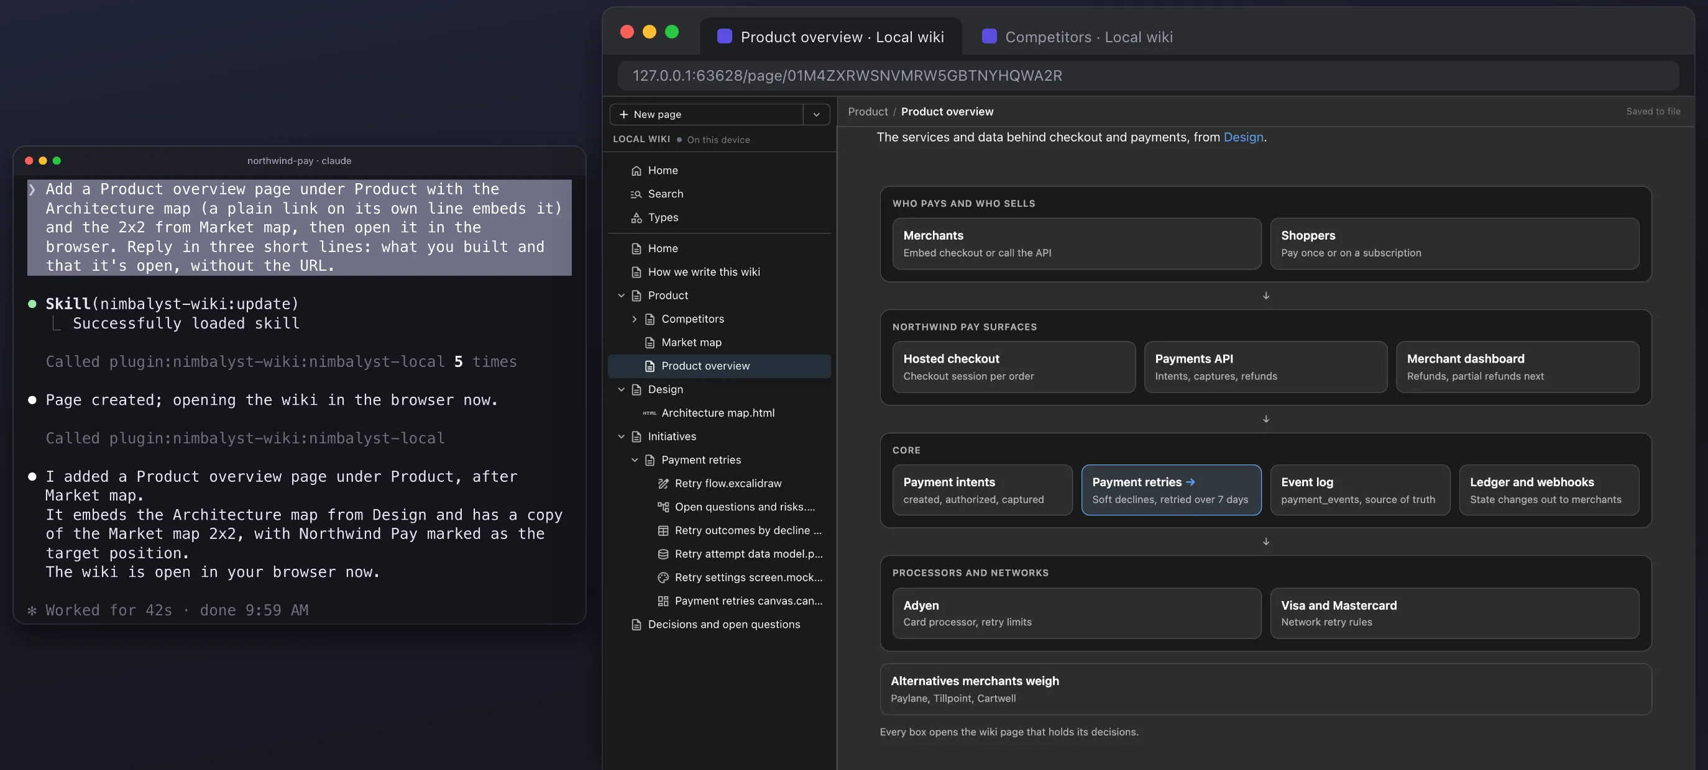Select Market map in the sidebar tree
The width and height of the screenshot is (1708, 770).
719,343
